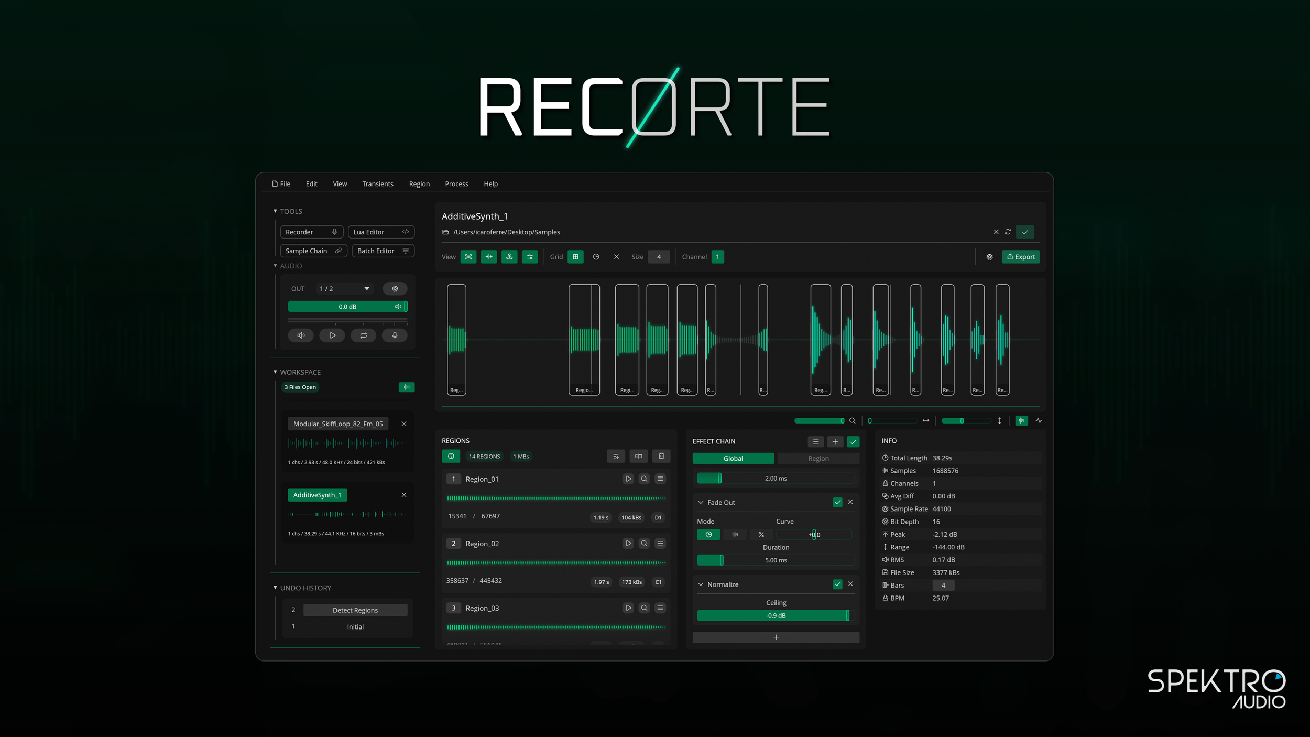This screenshot has width=1310, height=737.
Task: Toggle the Effect Chain enable checkbox
Action: [x=853, y=441]
